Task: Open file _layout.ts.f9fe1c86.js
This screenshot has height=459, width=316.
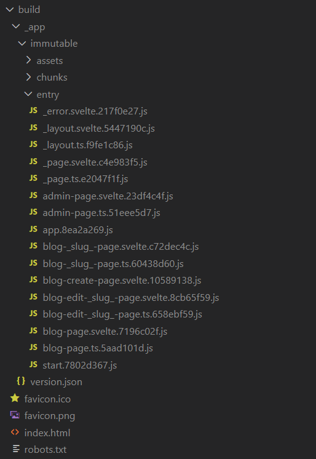Action: tap(88, 145)
